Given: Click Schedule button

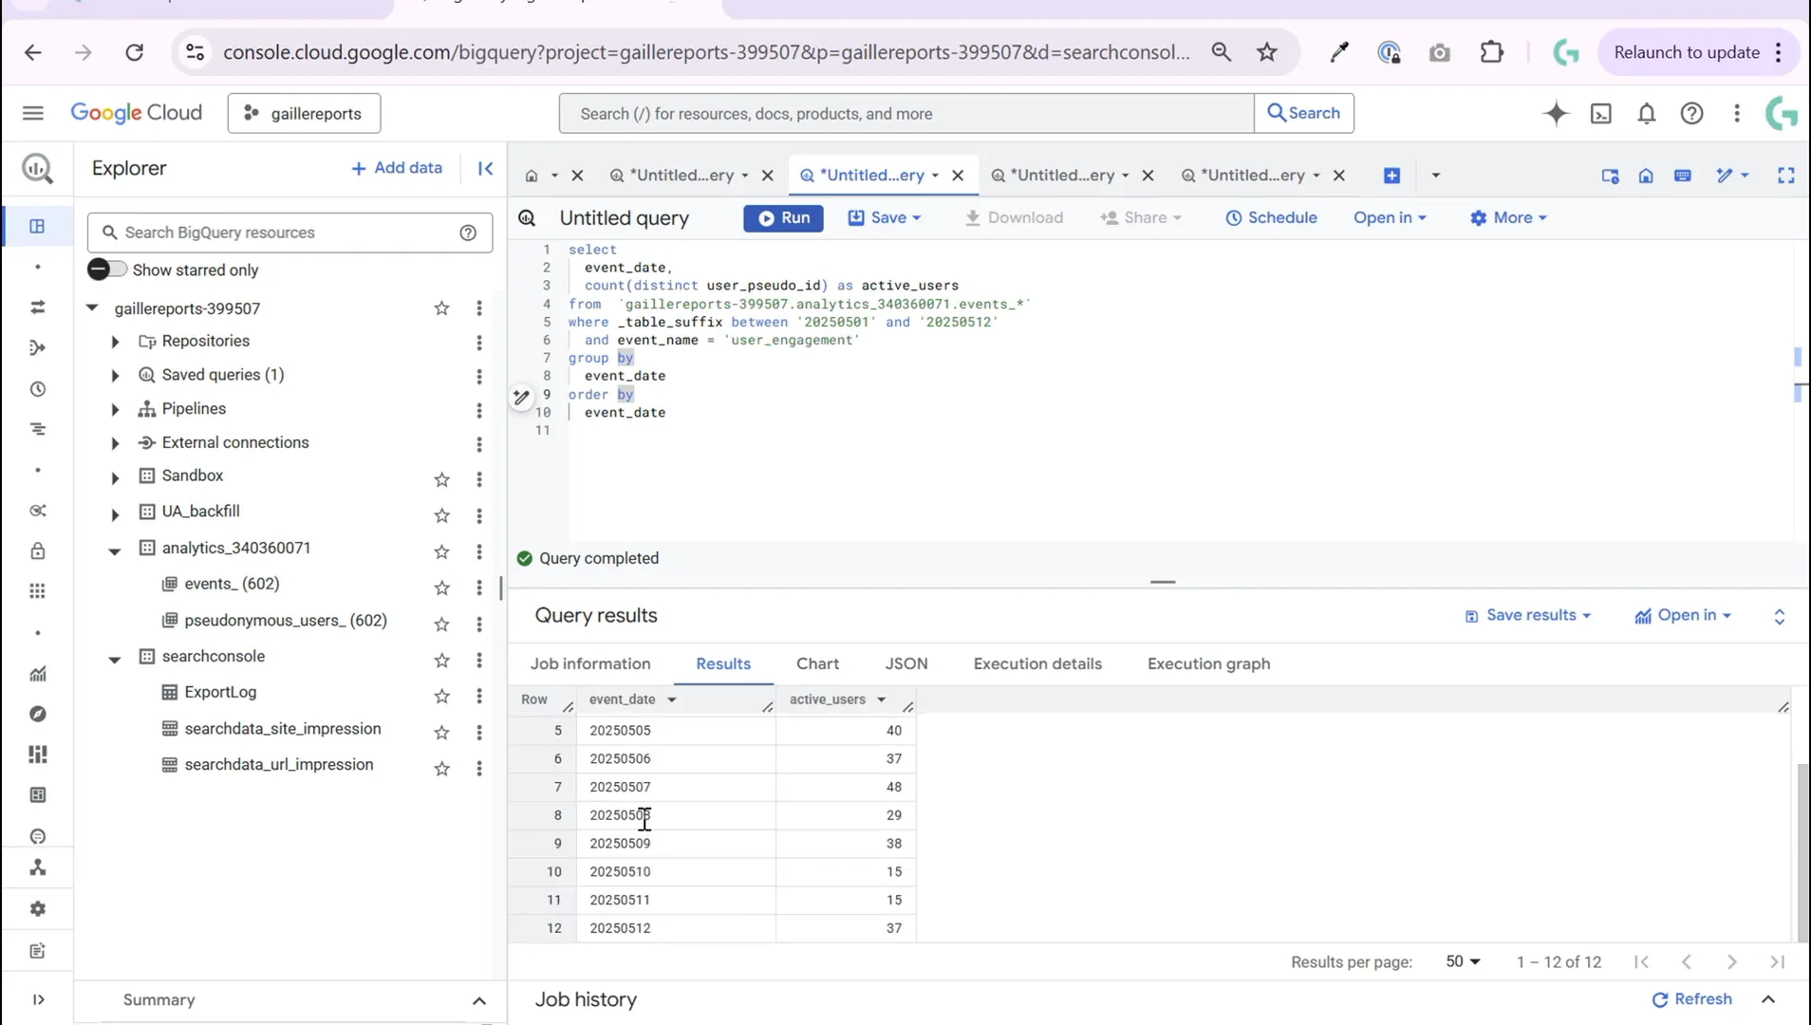Looking at the screenshot, I should pyautogui.click(x=1271, y=217).
